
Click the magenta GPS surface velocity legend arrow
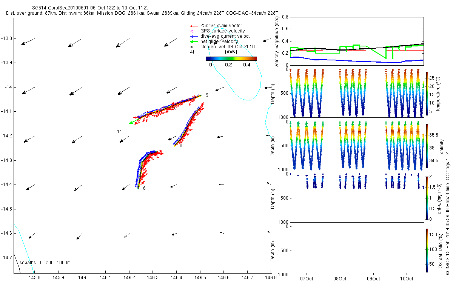tap(194, 31)
